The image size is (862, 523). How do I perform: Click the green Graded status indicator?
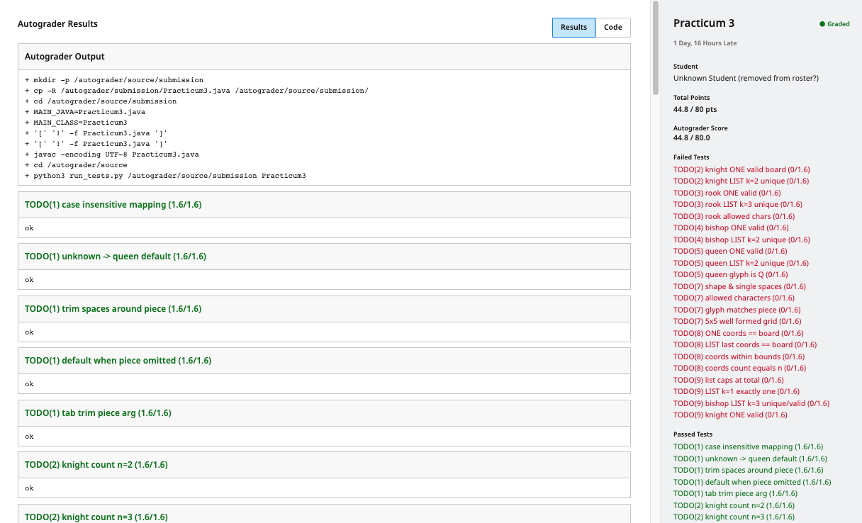pyautogui.click(x=834, y=24)
